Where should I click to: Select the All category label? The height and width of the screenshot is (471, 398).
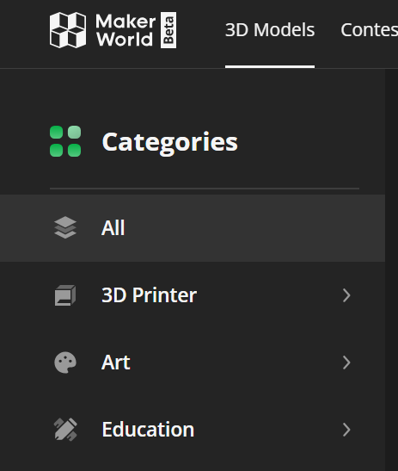click(113, 227)
